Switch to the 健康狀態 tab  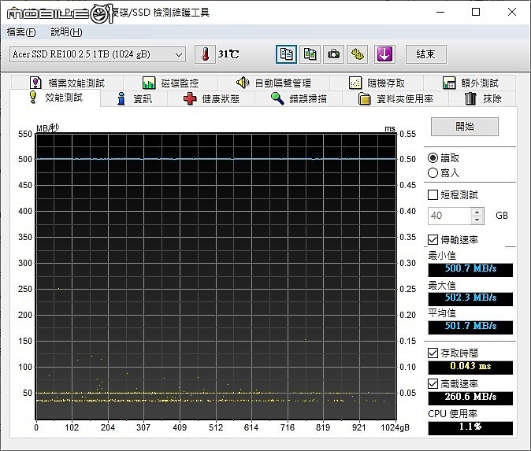[211, 99]
